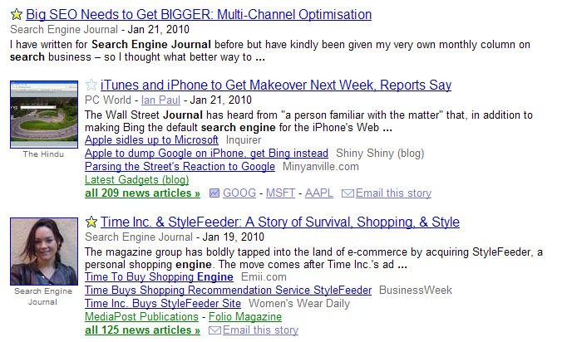Click Inquirer source name
This screenshot has width=567, height=342.
click(244, 139)
